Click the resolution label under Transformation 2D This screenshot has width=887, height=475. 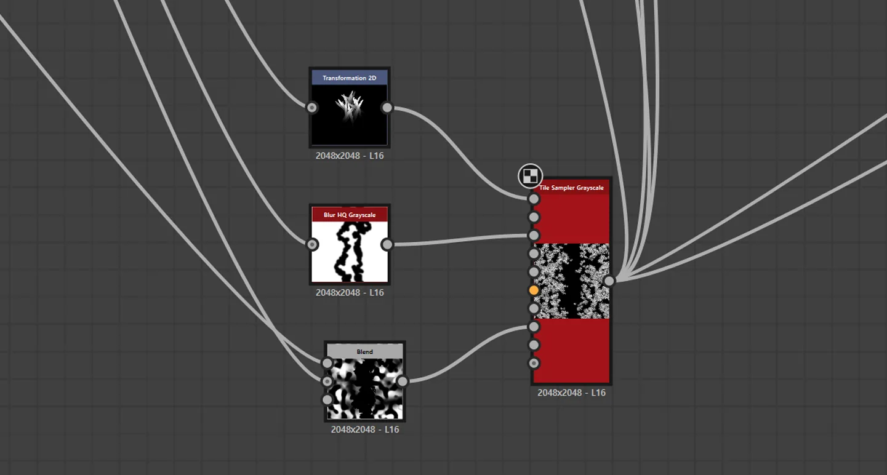[350, 156]
